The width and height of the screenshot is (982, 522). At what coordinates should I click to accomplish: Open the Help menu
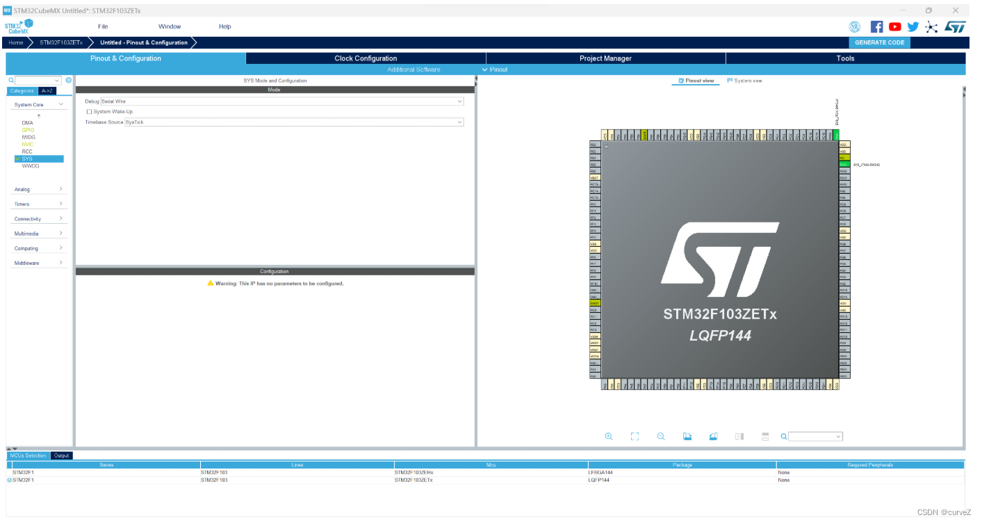click(224, 26)
